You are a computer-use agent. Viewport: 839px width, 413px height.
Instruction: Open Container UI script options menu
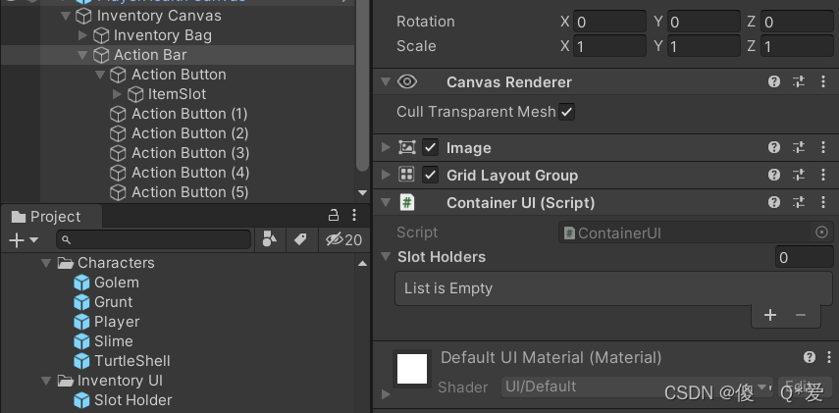point(823,202)
